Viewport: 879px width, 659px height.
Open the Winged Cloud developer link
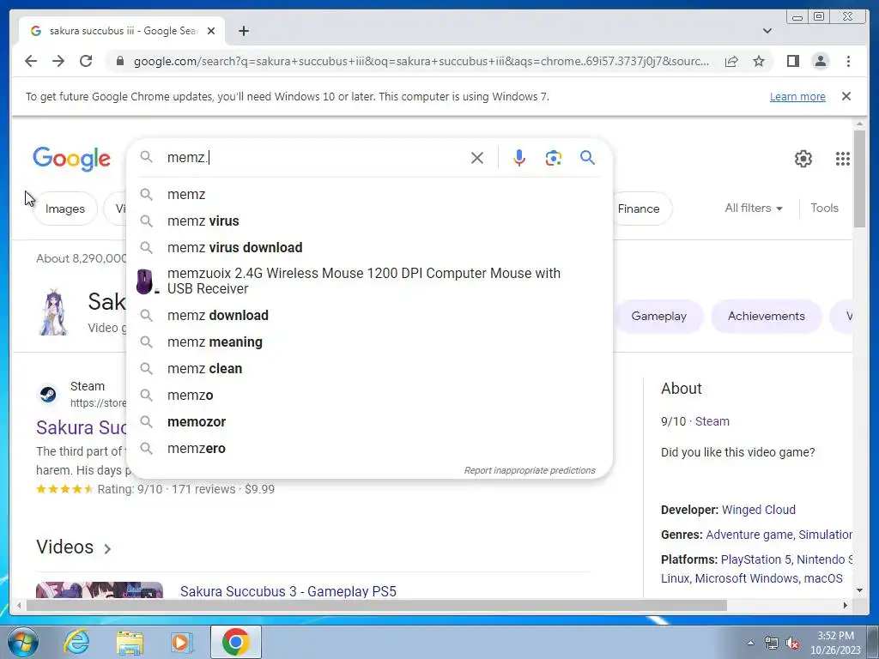tap(759, 510)
